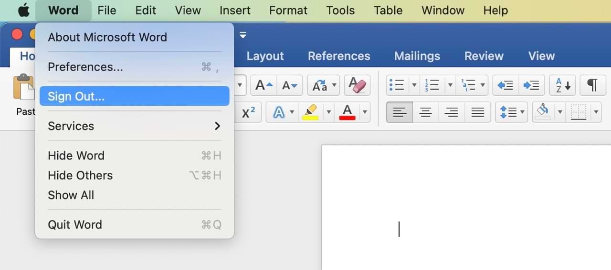611x270 pixels.
Task: Sort text with A-Z button
Action: (563, 86)
